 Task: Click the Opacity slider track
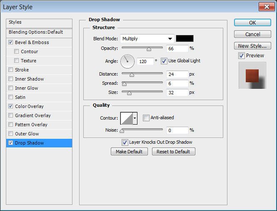click(142, 48)
